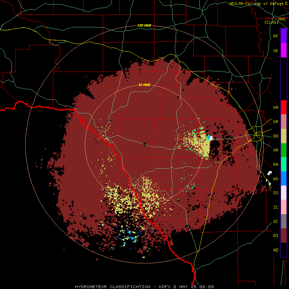Click the BI legend label
289x289 pixels.
[276, 236]
